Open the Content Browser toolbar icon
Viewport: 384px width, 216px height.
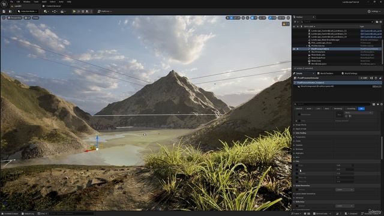[x=10, y=11]
